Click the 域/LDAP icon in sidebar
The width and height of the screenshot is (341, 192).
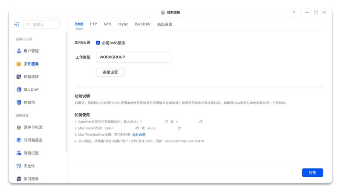19,90
